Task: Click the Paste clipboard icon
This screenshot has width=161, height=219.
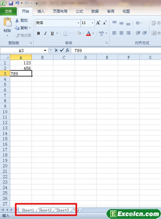Action: (7, 22)
